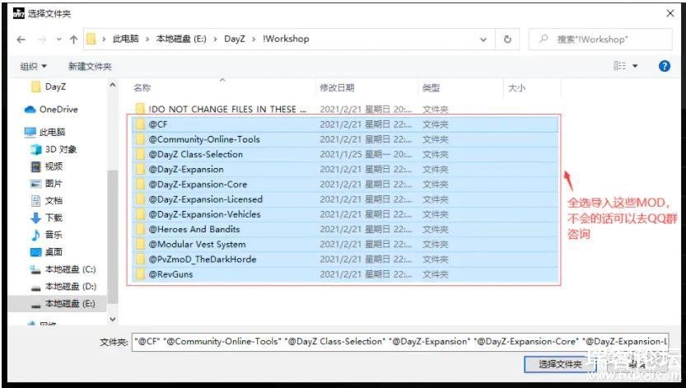Click the 文件夹 folder name input field
This screenshot has width=686, height=388.
point(400,342)
